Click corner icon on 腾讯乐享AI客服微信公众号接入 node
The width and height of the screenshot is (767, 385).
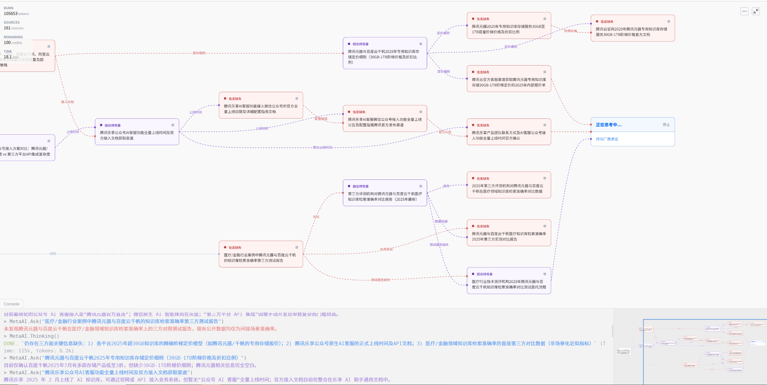[421, 112]
